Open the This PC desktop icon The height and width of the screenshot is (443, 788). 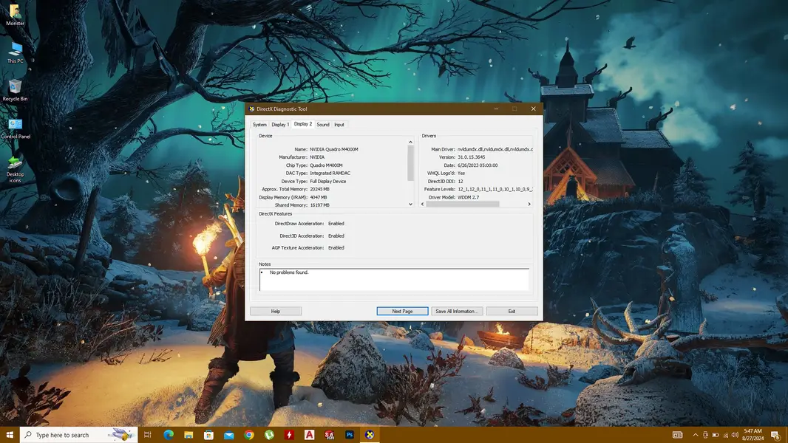tap(15, 52)
